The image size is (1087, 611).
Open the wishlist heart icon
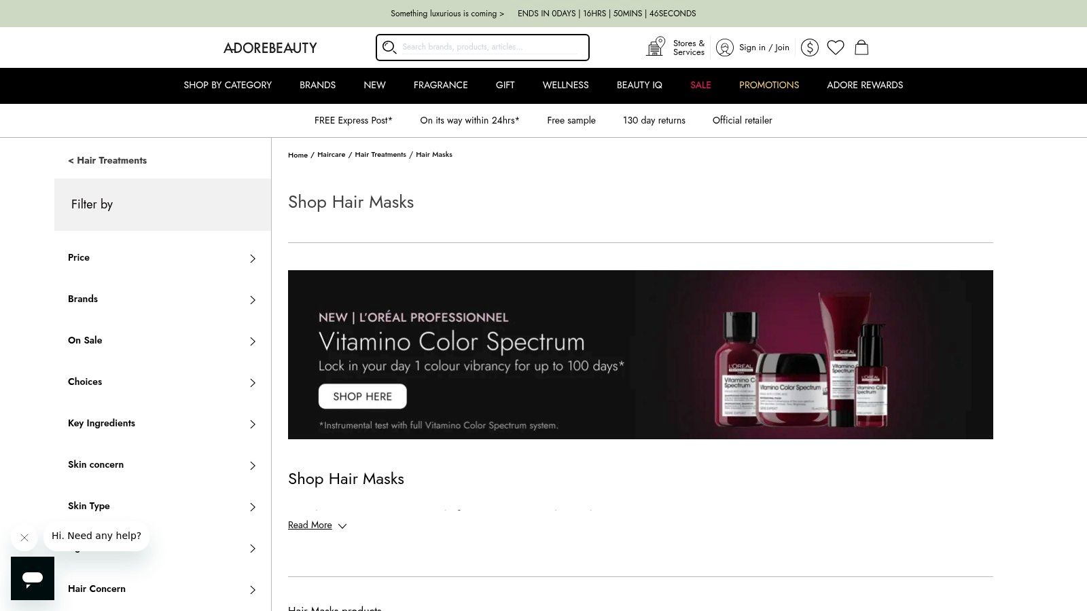click(836, 48)
